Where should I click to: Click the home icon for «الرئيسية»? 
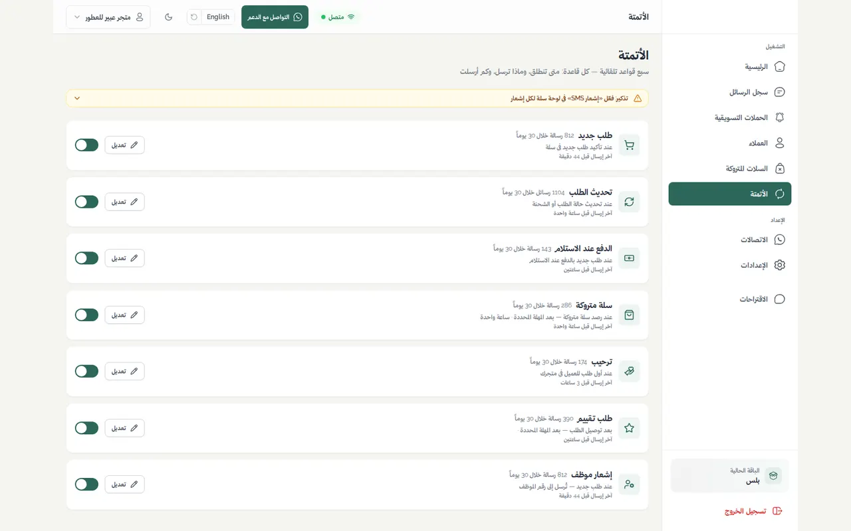(780, 66)
